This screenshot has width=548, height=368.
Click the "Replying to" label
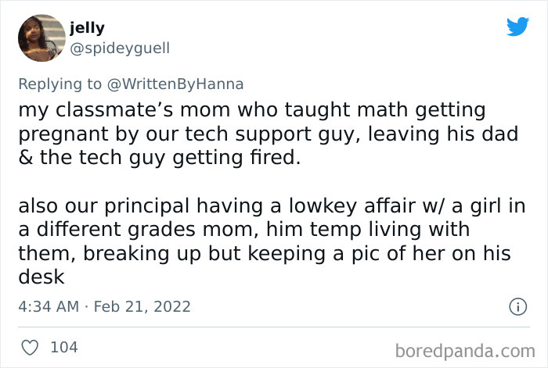(x=59, y=84)
